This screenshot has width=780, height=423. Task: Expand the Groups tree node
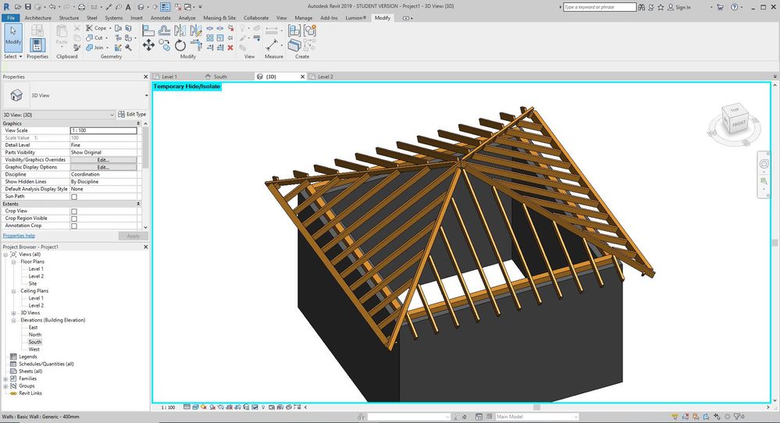tap(5, 386)
